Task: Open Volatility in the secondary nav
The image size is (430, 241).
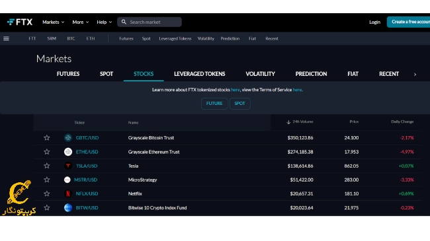Action: coord(206,38)
